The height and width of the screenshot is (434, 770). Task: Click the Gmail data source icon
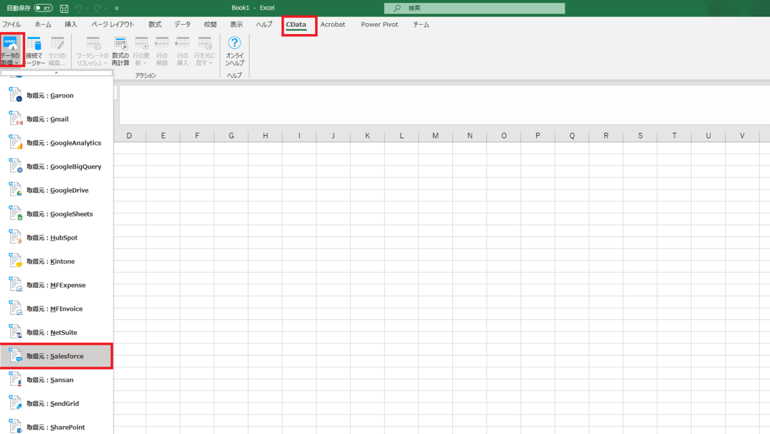point(15,119)
